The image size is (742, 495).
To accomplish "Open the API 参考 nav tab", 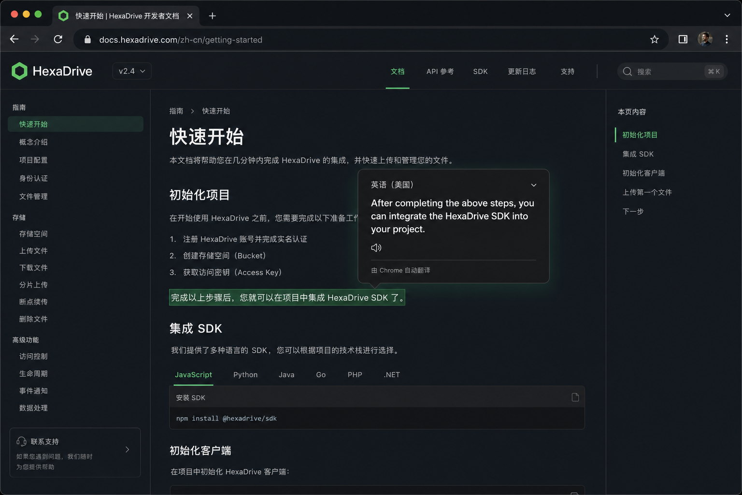I will [x=440, y=72].
